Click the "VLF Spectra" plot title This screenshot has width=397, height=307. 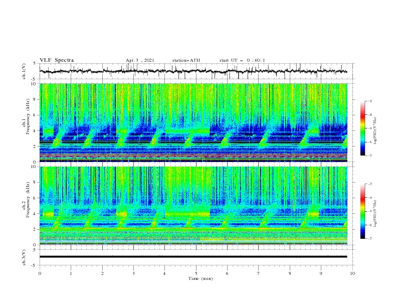[x=57, y=60]
